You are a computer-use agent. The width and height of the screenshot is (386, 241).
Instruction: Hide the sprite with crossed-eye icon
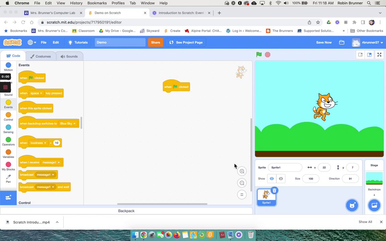coord(281,178)
